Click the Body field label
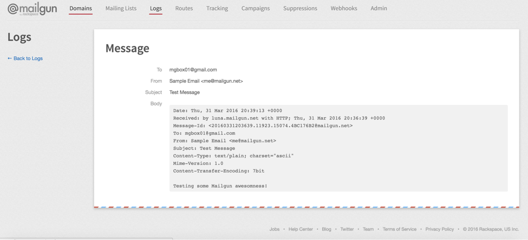 157,104
